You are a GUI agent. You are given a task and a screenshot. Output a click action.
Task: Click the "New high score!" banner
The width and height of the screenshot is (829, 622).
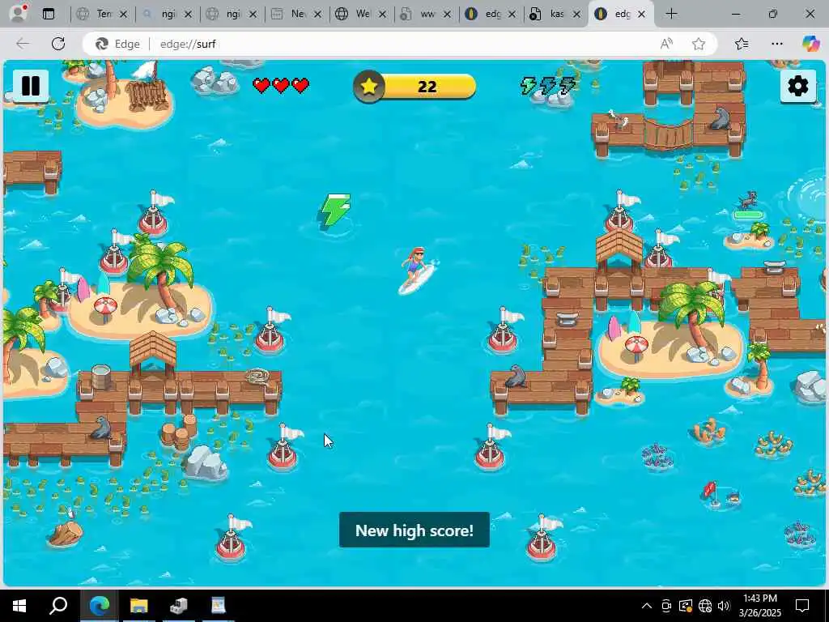(x=414, y=530)
